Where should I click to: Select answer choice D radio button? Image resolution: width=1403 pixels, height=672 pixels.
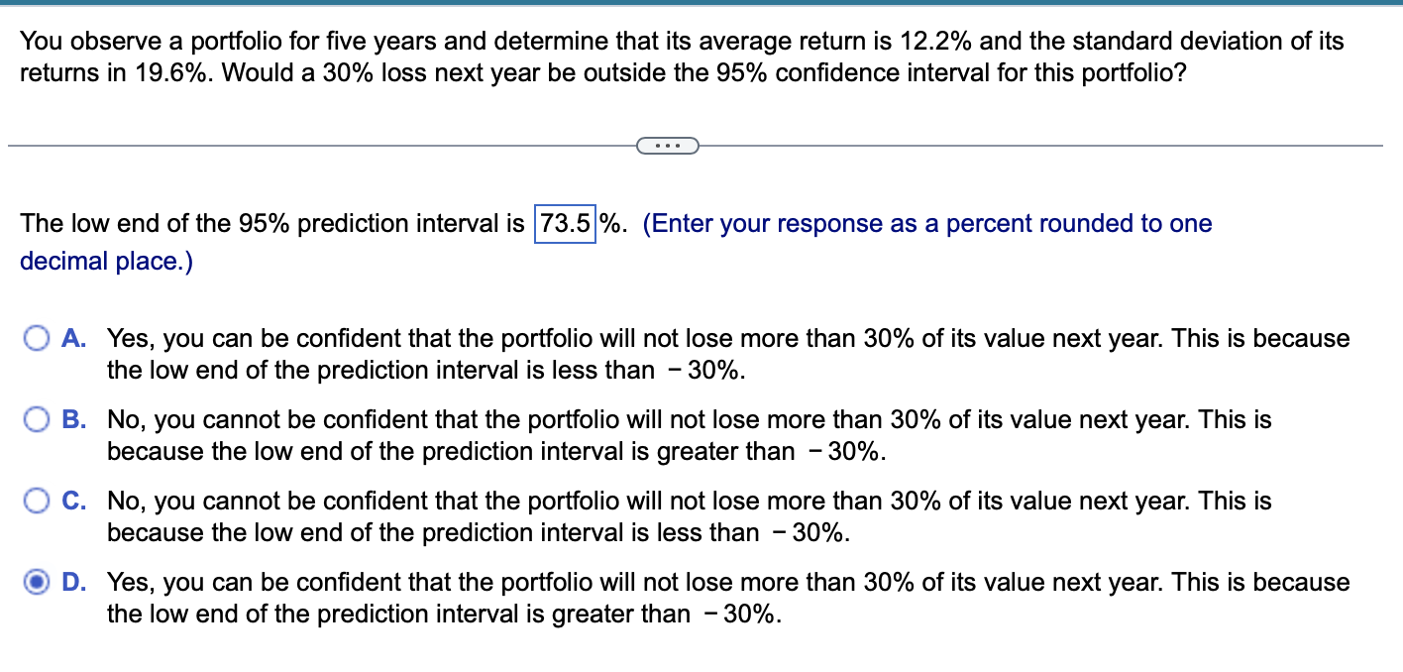[x=37, y=582]
